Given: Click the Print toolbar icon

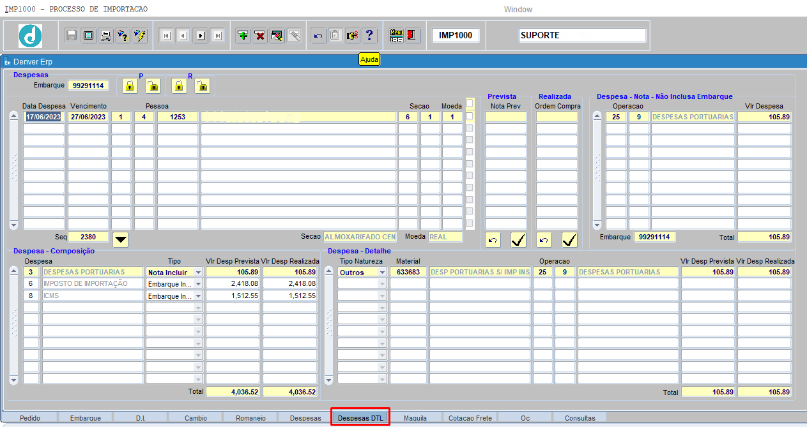Looking at the screenshot, I should pos(106,35).
